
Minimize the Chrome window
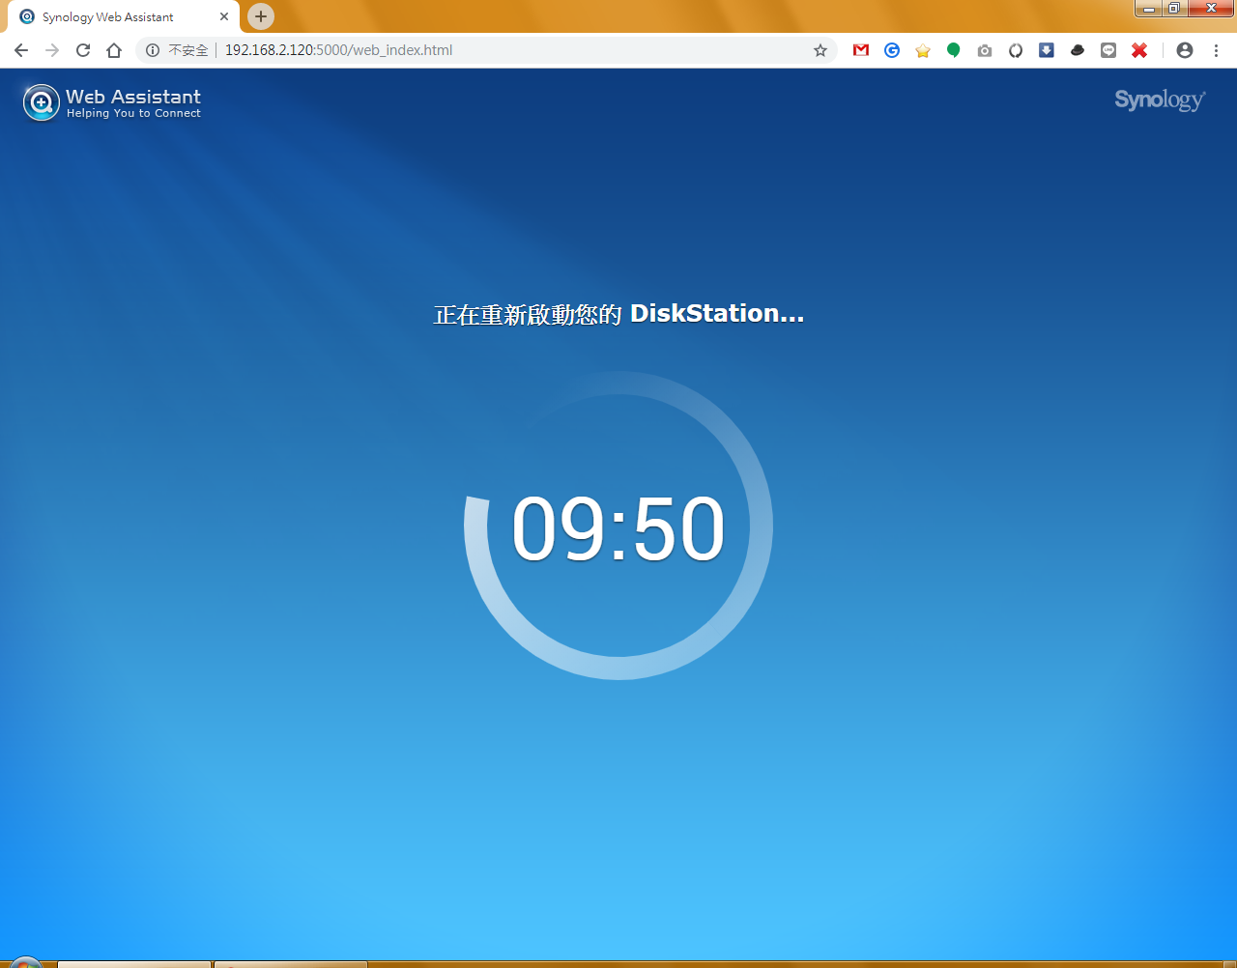[1149, 9]
